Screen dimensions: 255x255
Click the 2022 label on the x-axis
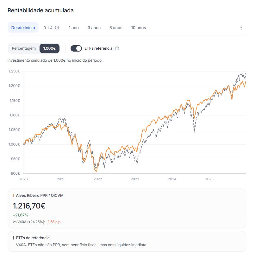pyautogui.click(x=98, y=179)
